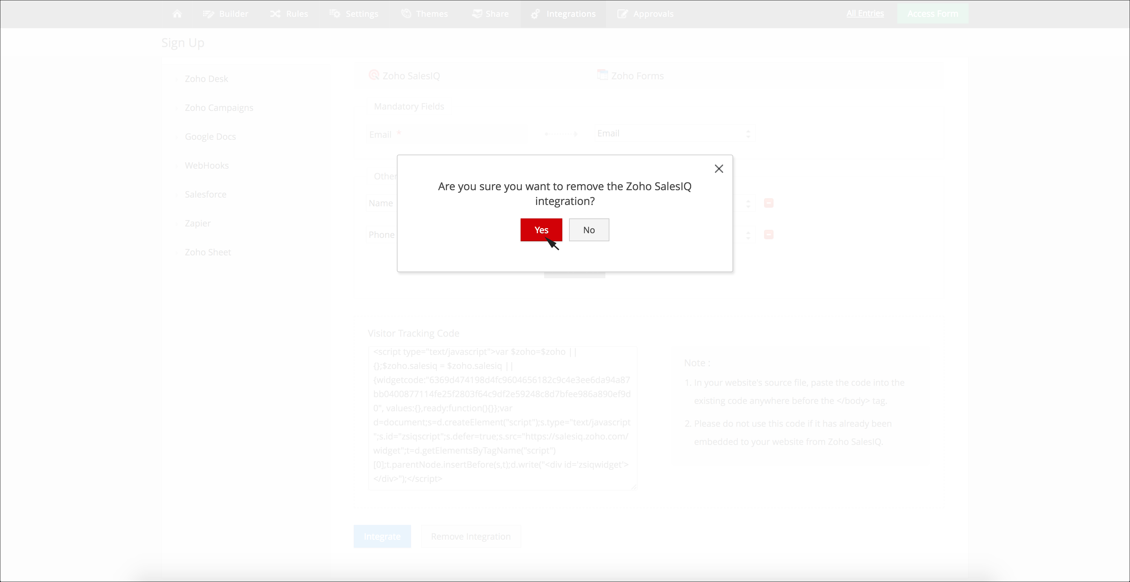Screen dimensions: 1130x582
Task: Click the Integrations gear icon
Action: click(535, 14)
